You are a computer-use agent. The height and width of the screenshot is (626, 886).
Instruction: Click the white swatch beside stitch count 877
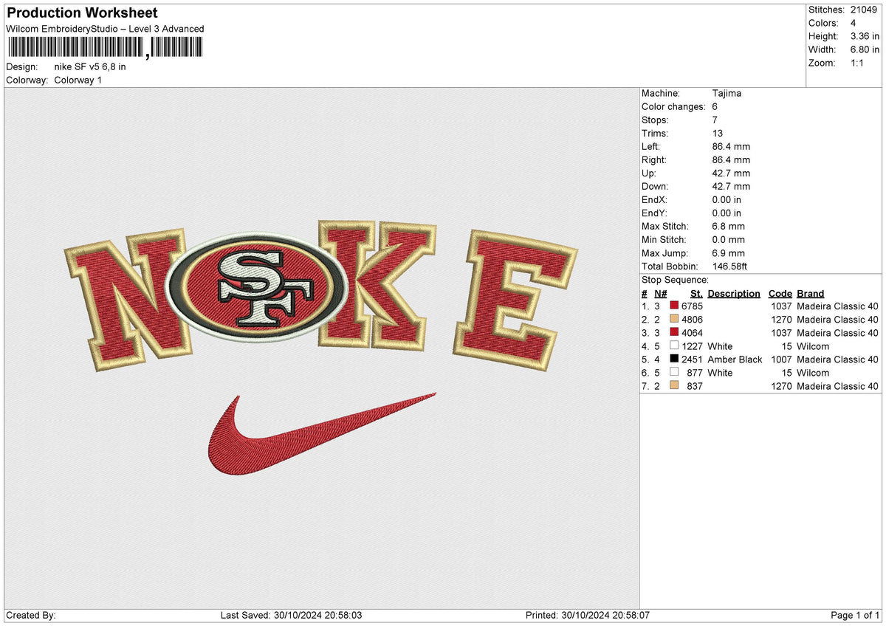674,373
